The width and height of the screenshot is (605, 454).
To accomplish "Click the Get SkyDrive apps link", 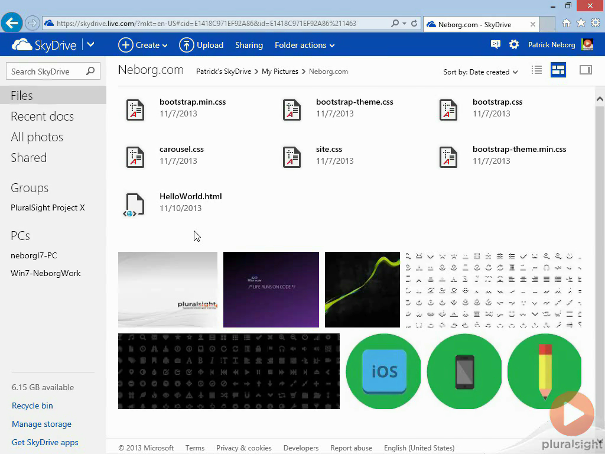I will [45, 442].
